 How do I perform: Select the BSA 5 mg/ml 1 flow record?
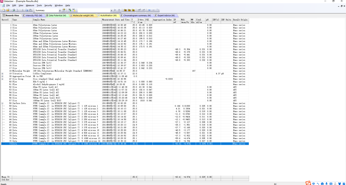(x=125, y=81)
